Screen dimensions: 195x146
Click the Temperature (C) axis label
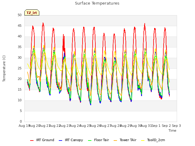4,68
